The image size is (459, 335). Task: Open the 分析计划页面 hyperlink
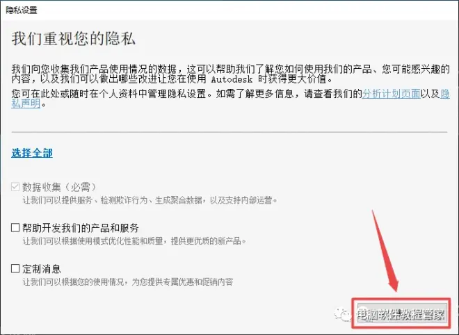click(391, 94)
